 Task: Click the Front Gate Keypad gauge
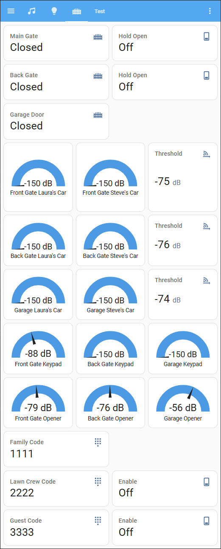38,348
